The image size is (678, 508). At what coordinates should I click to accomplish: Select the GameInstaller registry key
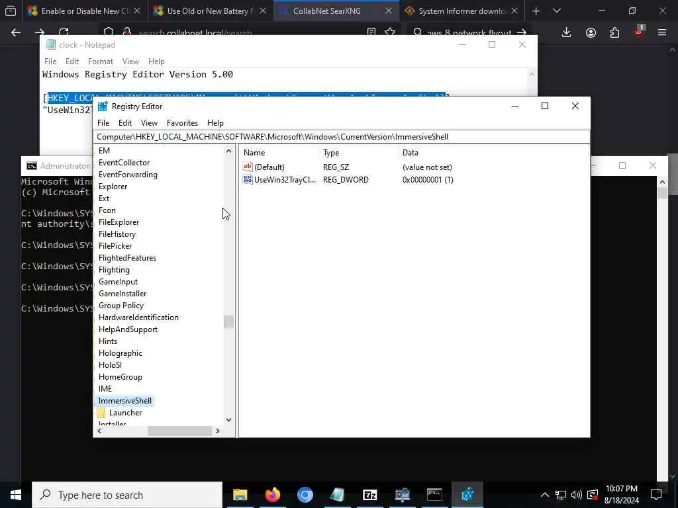pos(122,294)
